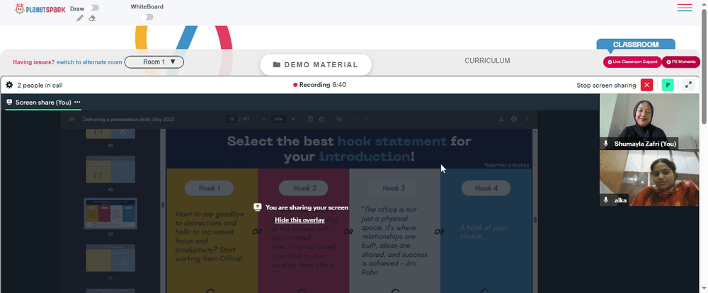Stop screen sharing with red X button
This screenshot has width=708, height=293.
pos(646,85)
